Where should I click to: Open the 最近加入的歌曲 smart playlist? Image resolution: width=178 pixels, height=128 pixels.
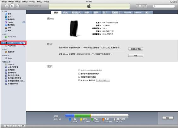(x=12, y=75)
